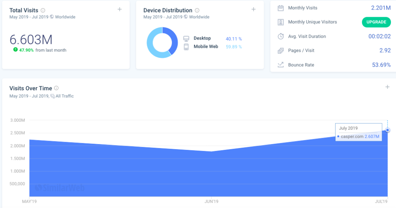Click the Mobile Web phone icon
This screenshot has width=396, height=208.
point(186,47)
